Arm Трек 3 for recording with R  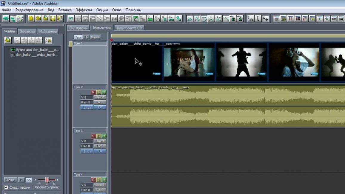(93, 136)
